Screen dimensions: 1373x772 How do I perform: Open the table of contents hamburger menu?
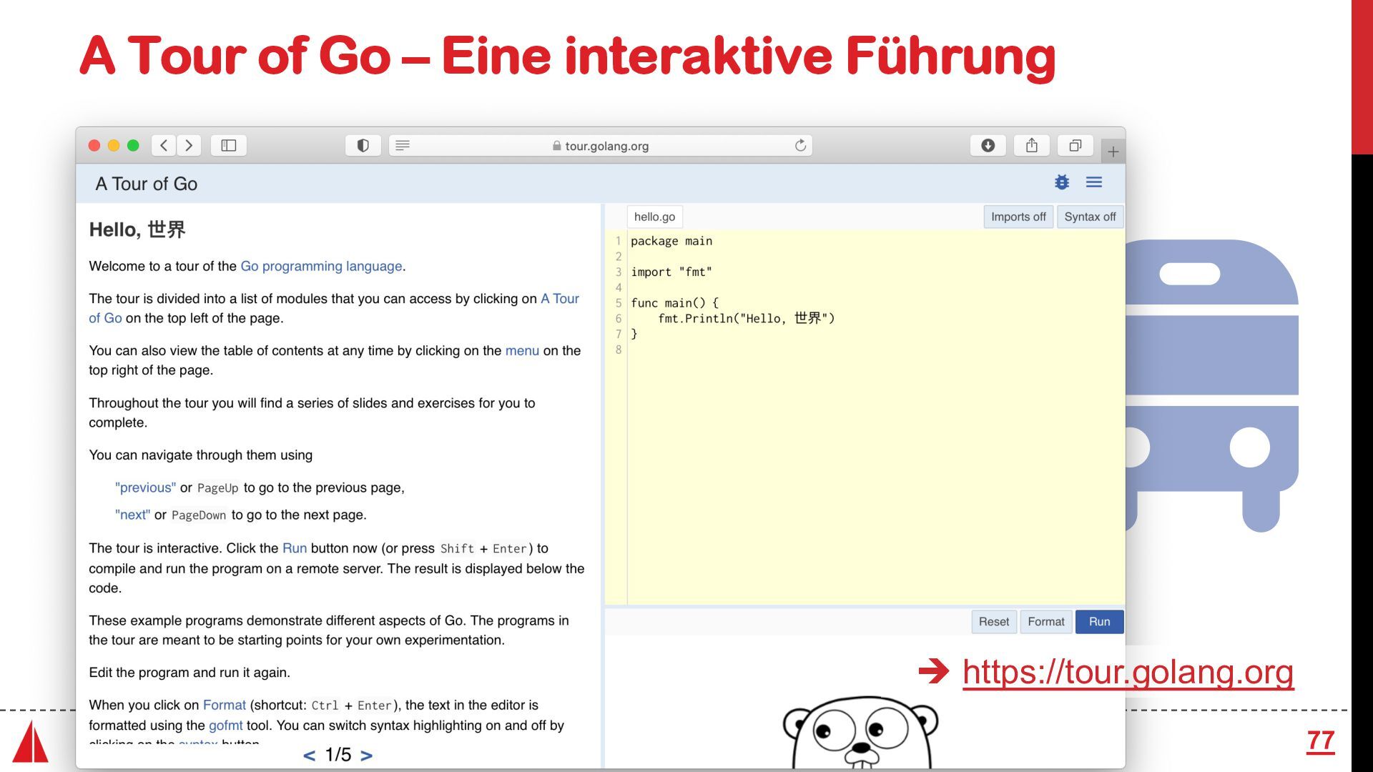[1094, 182]
